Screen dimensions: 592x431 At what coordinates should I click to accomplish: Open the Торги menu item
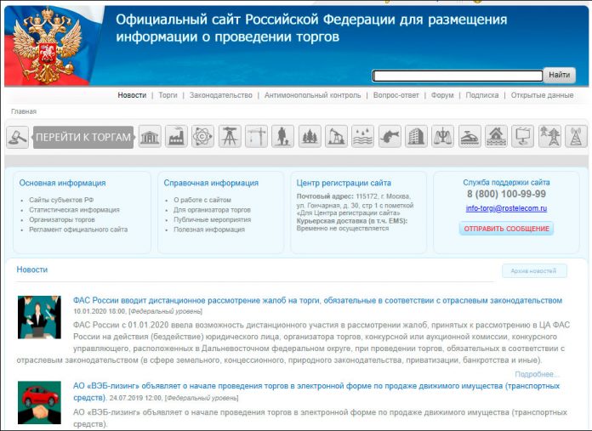point(168,95)
